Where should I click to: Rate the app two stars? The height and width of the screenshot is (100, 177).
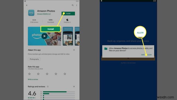click(x=38, y=74)
